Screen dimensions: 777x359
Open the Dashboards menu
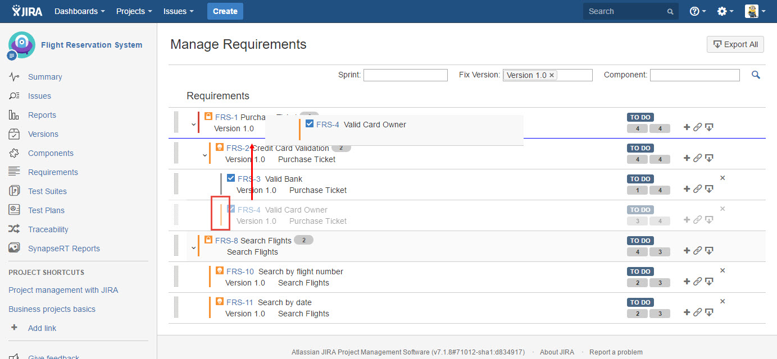79,11
